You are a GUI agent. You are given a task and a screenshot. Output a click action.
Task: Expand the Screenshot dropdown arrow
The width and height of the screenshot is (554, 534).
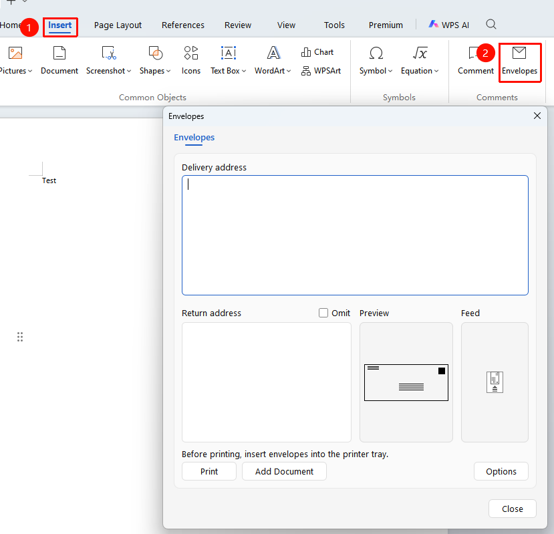[x=129, y=71]
